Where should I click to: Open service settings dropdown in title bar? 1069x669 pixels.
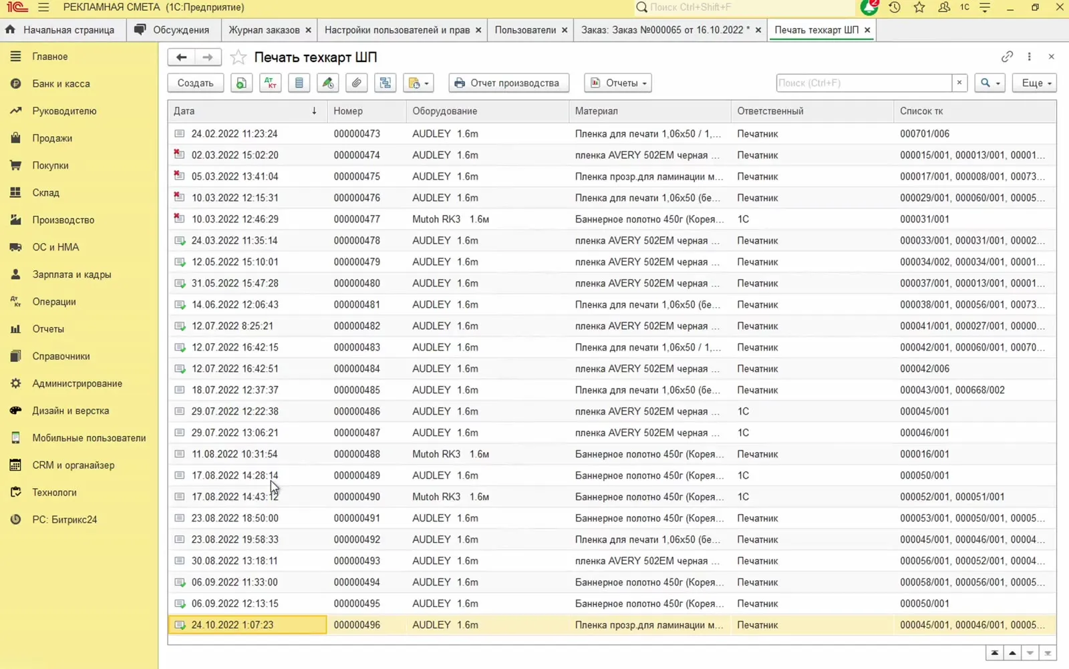[x=985, y=7]
